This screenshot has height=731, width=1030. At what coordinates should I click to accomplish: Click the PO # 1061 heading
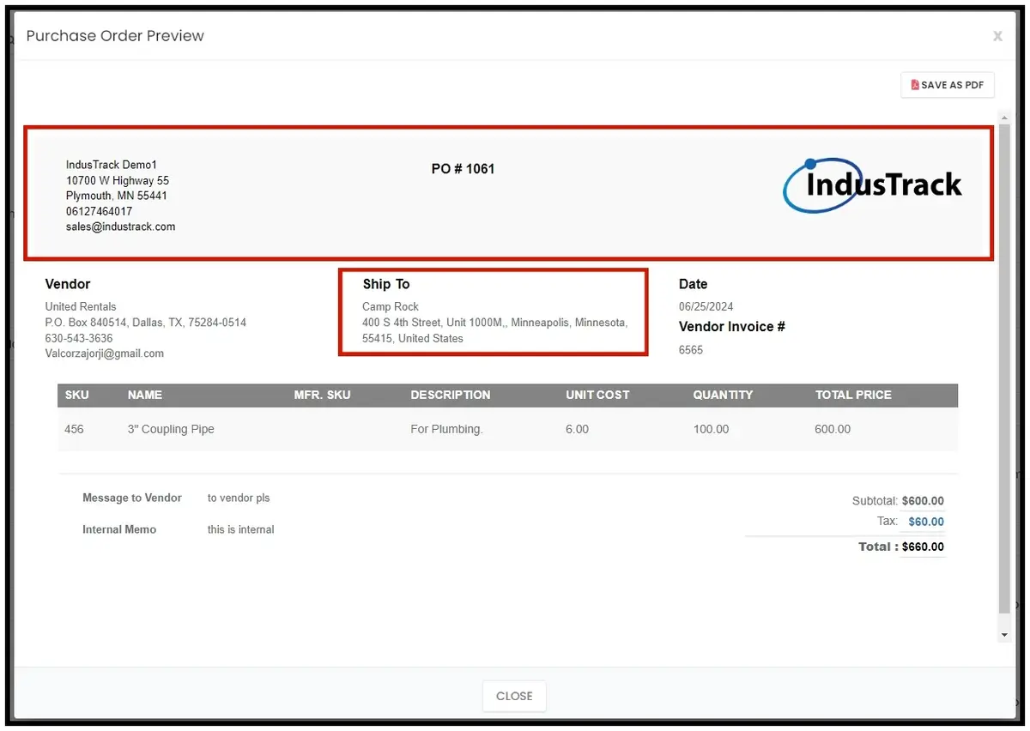tap(463, 169)
